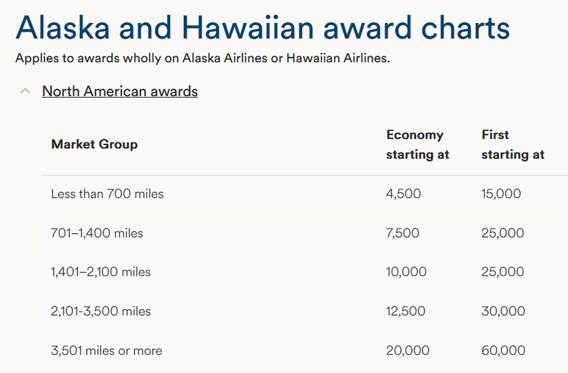Select the 701–1,400 miles row label
The height and width of the screenshot is (373, 568).
click(97, 233)
